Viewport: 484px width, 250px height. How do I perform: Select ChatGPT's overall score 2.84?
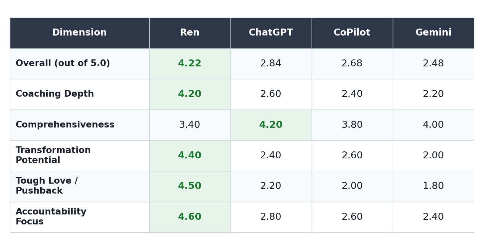(x=271, y=64)
